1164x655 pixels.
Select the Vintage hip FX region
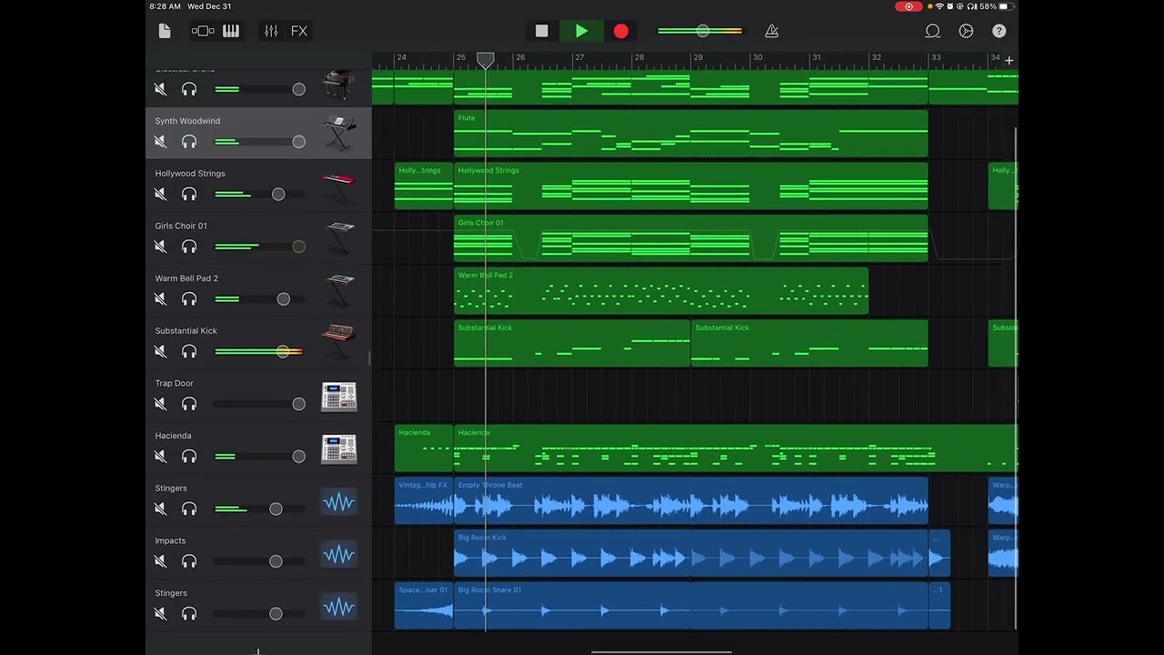tap(424, 501)
